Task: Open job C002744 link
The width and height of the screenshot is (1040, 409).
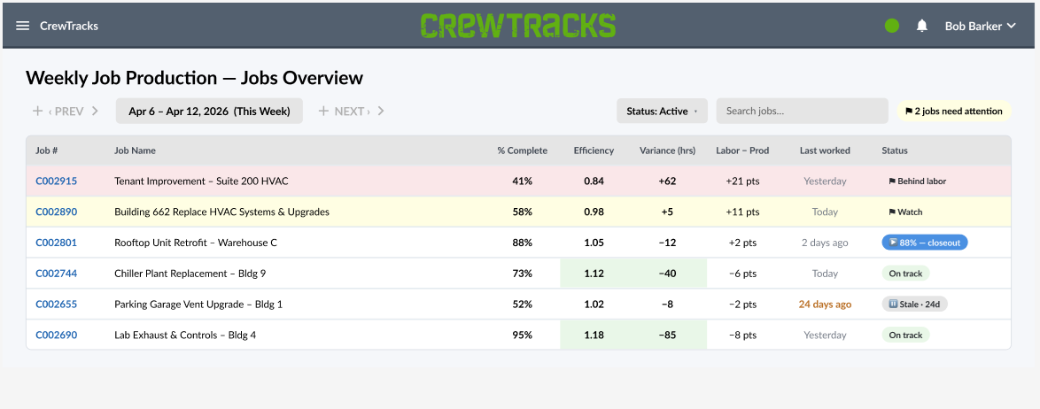Action: tap(57, 273)
